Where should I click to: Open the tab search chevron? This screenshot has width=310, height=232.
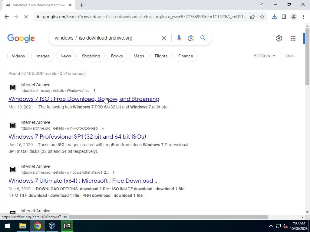tap(261, 4)
